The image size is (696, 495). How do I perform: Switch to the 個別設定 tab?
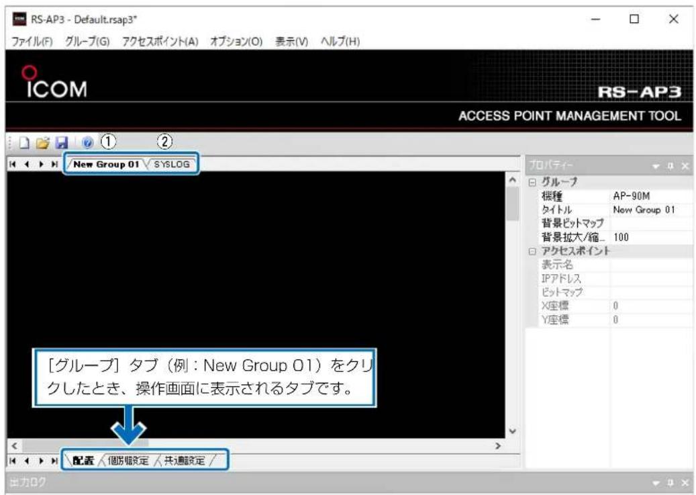(128, 461)
